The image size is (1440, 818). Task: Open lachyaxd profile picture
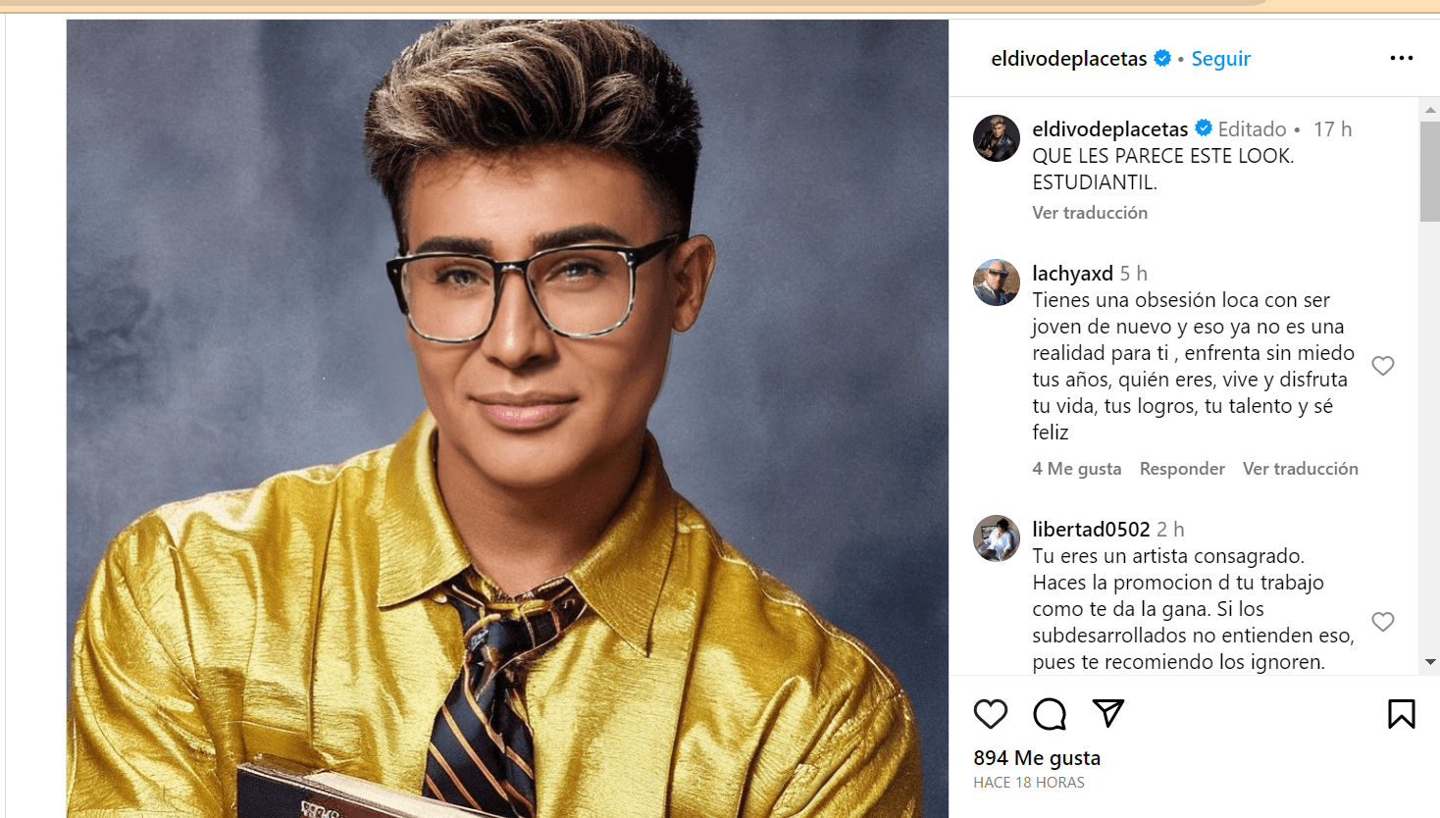(x=997, y=282)
